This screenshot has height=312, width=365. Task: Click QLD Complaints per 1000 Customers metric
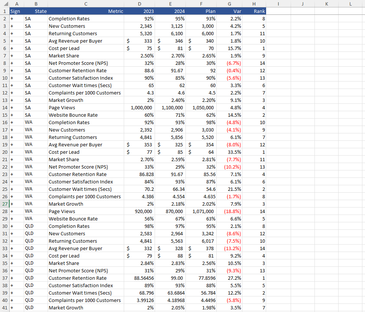[x=86, y=300]
